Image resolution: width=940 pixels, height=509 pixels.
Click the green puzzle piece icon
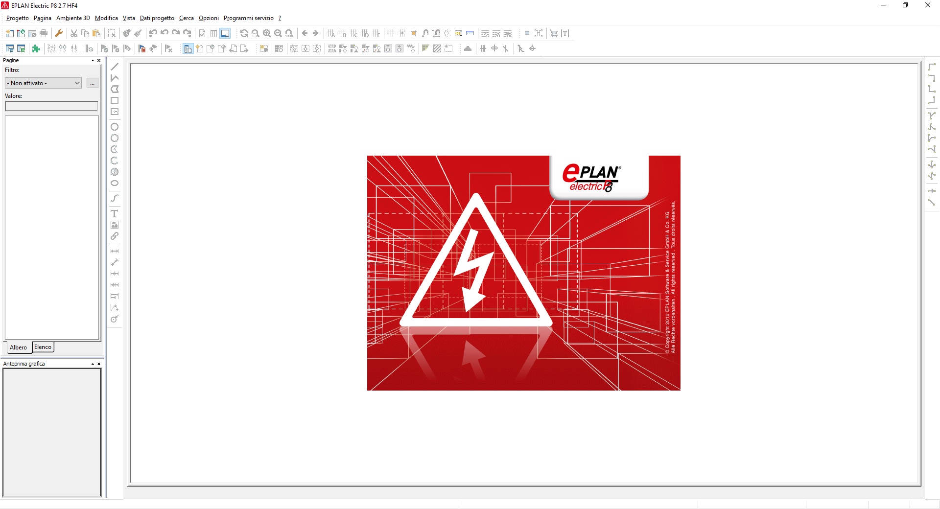point(36,48)
